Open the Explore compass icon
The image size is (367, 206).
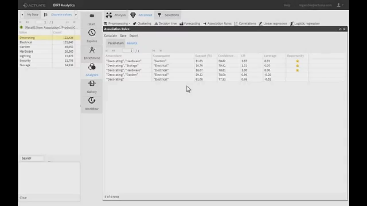tap(92, 33)
